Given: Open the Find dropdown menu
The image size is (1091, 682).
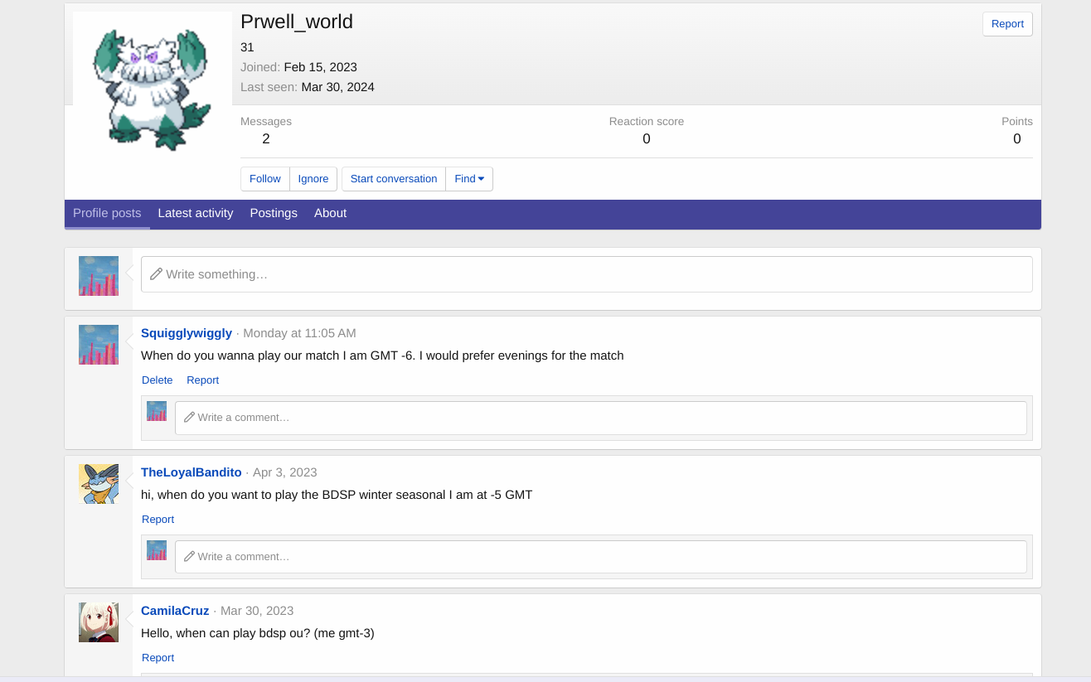Looking at the screenshot, I should click(x=469, y=179).
